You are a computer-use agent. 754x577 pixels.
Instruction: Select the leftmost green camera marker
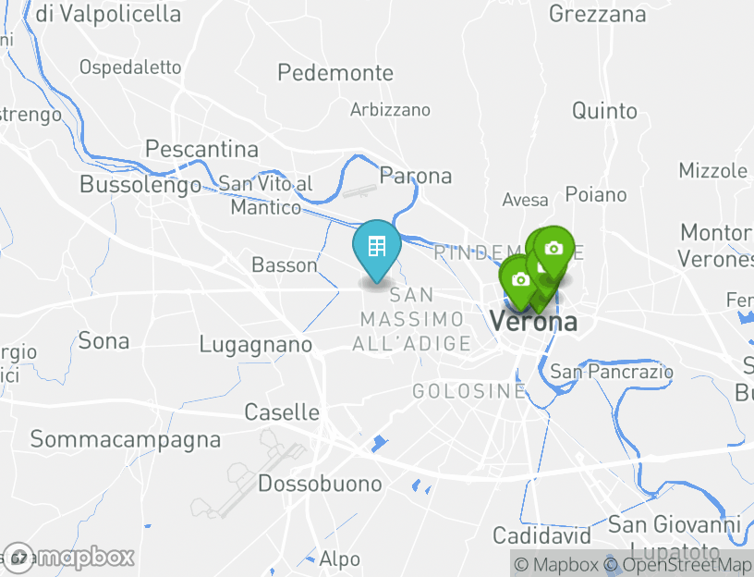pos(519,282)
